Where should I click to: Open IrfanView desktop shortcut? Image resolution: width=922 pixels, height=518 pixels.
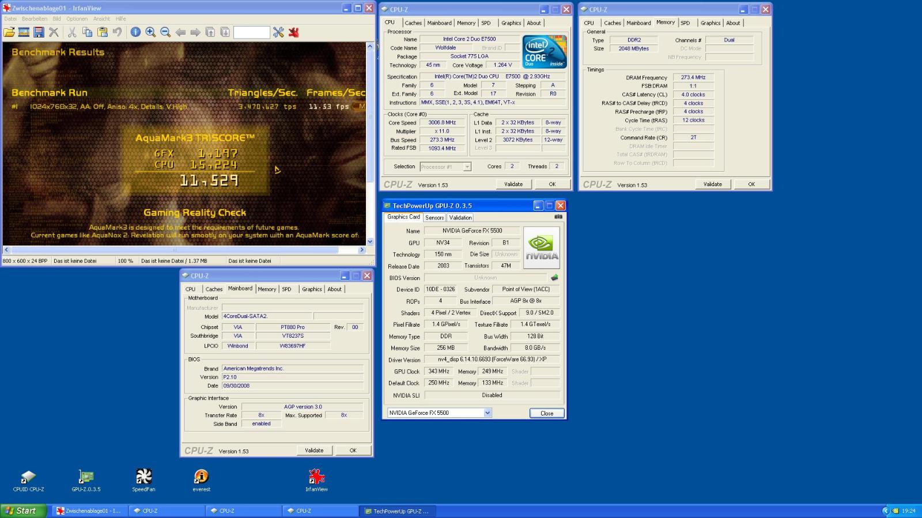(316, 481)
